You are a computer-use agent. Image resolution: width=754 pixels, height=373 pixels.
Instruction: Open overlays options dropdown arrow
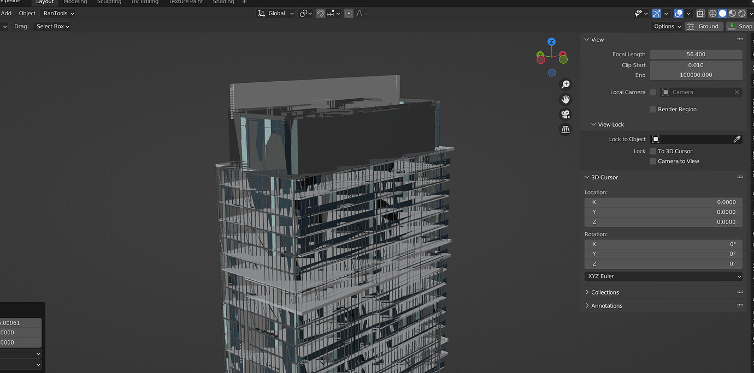(688, 13)
